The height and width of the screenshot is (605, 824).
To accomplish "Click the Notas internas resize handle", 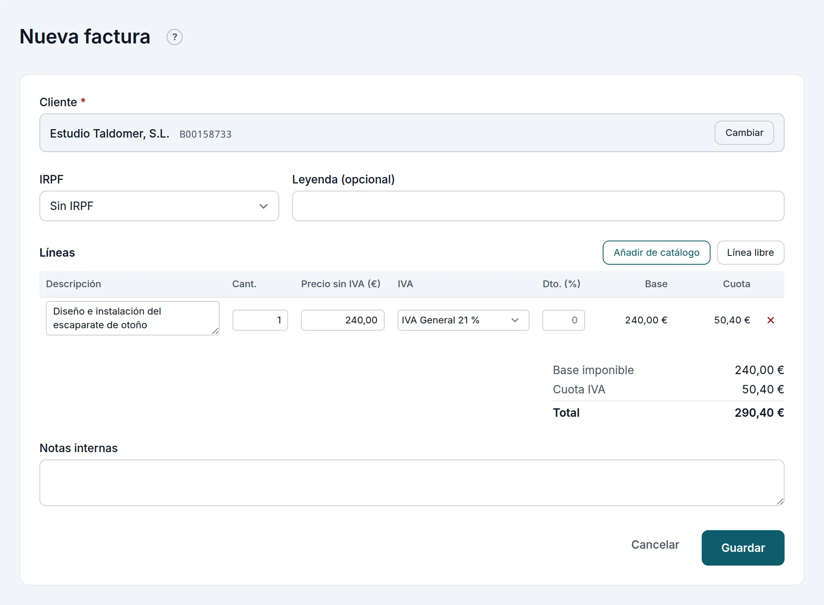I will (x=780, y=501).
